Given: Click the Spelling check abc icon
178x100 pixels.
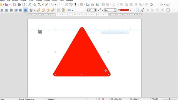Looking at the screenshot, I should click(71, 4).
